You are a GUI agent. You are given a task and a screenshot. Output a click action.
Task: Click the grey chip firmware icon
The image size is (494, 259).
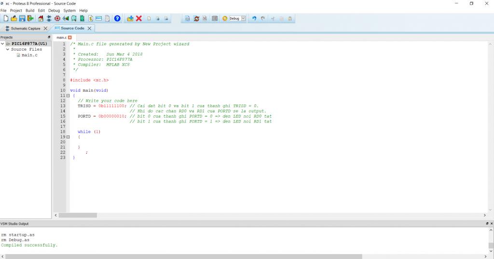pyautogui.click(x=215, y=19)
